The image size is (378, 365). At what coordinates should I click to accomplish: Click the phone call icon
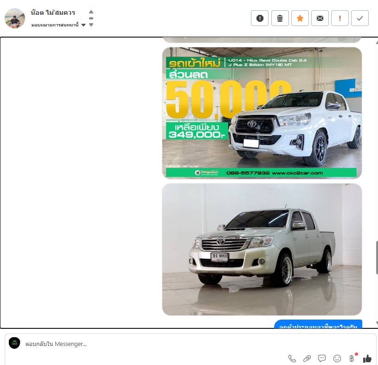(292, 358)
